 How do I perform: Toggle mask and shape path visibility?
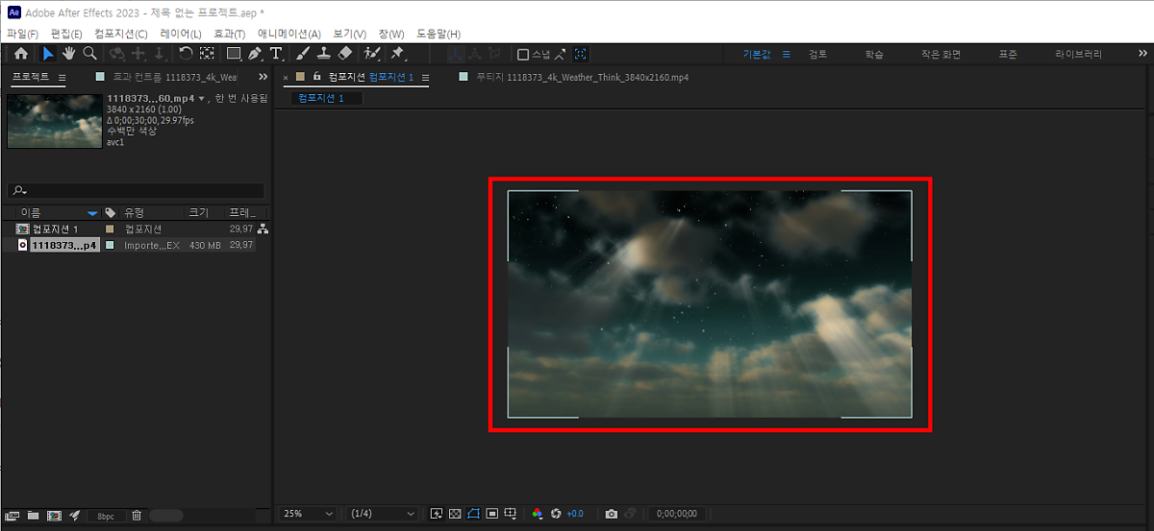473,514
